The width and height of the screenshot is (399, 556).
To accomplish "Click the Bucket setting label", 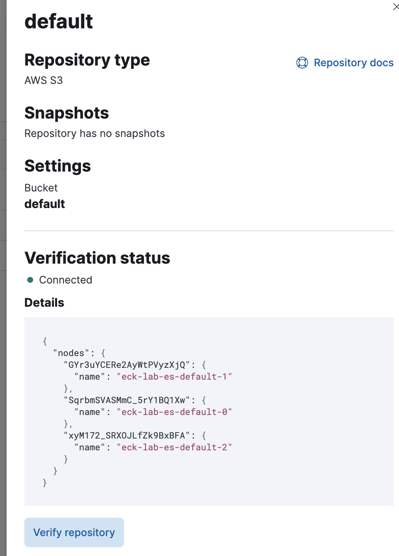I will 41,188.
